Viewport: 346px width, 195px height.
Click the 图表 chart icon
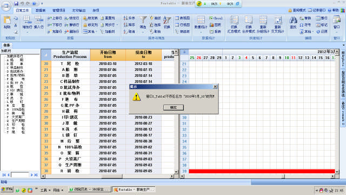point(211,25)
